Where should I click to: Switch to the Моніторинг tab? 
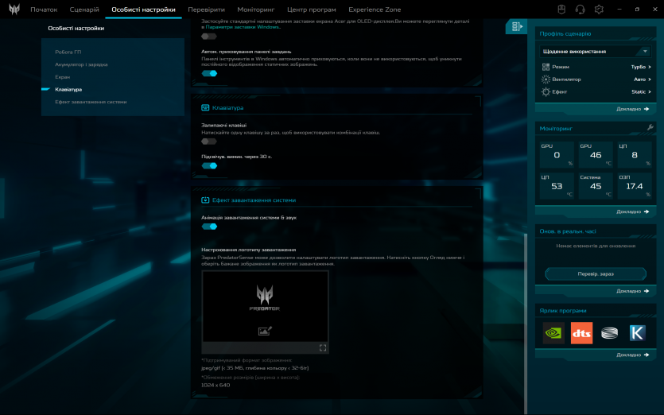[x=256, y=10]
